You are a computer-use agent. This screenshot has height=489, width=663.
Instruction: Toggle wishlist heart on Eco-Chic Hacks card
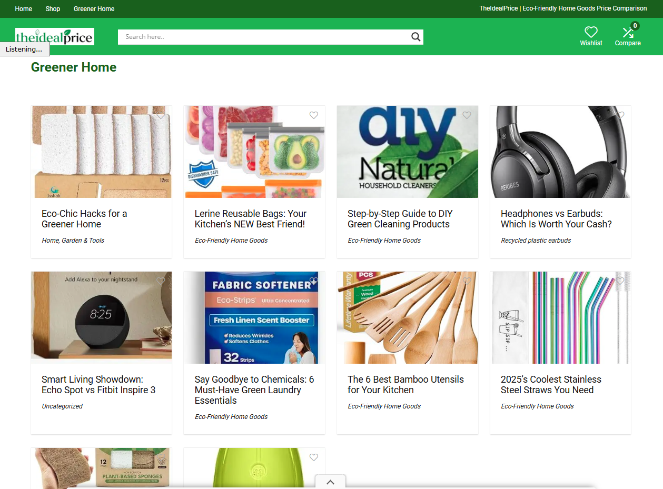[161, 115]
